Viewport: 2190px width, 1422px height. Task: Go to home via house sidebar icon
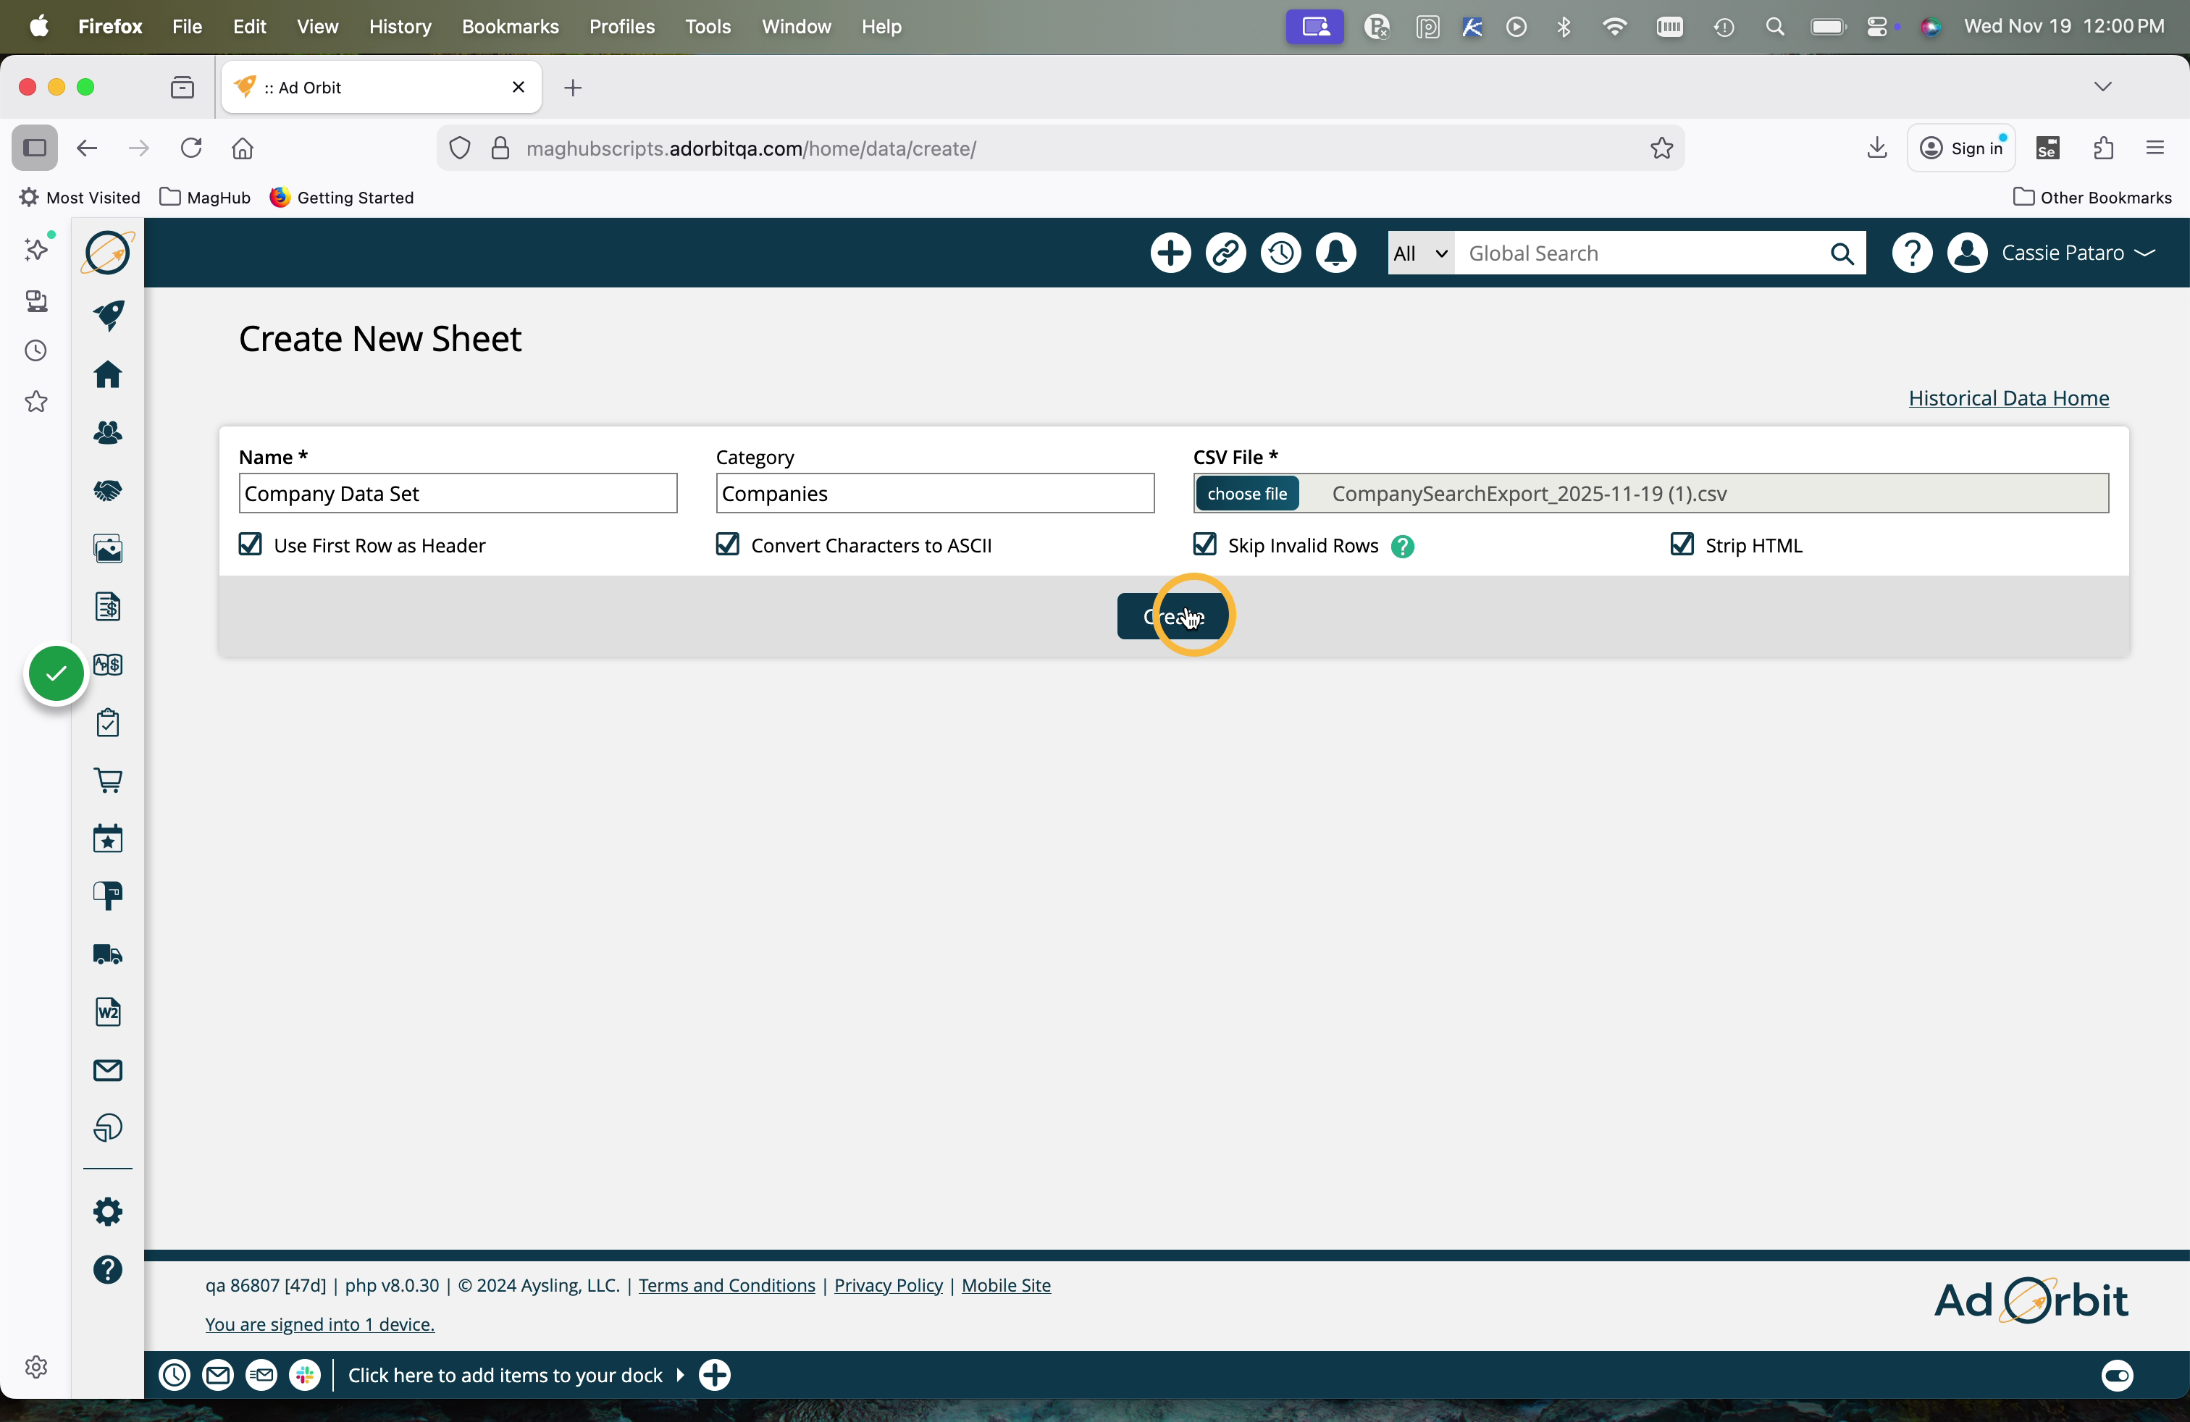(x=108, y=374)
